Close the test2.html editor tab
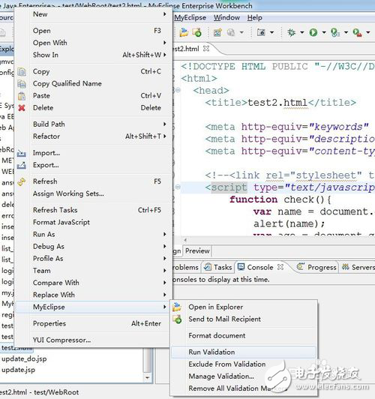Screen dimensions: 375x399 [x=206, y=48]
